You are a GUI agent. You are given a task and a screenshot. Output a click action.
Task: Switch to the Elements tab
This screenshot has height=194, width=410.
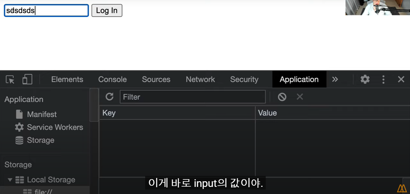(x=67, y=79)
